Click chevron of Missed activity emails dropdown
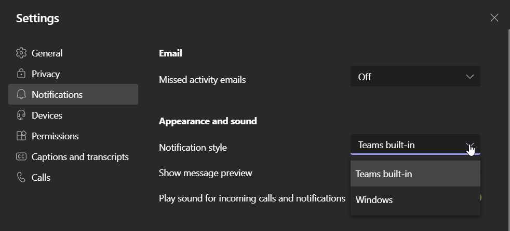 469,77
